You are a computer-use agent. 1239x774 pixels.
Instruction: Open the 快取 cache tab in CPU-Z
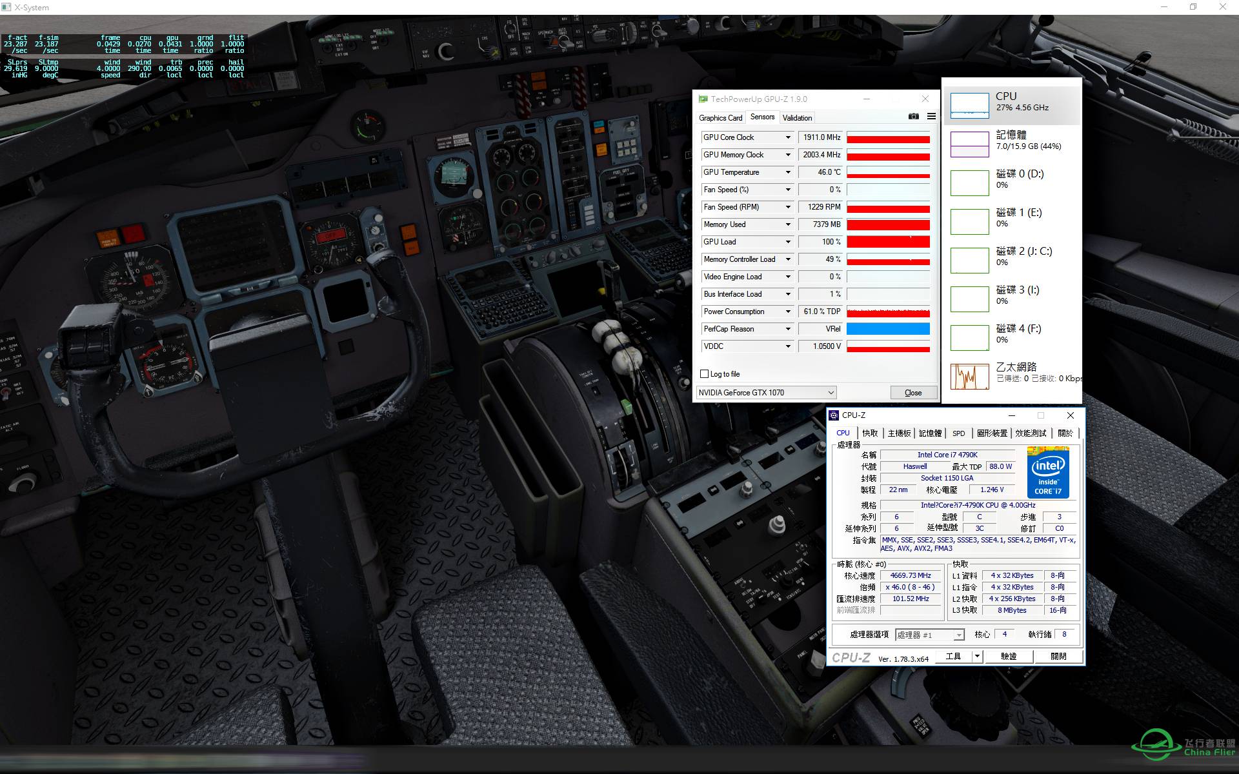(870, 433)
